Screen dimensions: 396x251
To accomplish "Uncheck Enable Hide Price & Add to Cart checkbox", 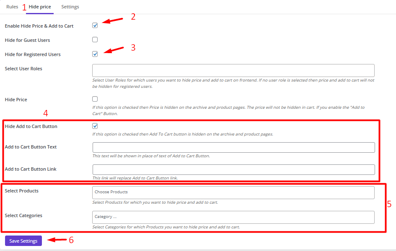I will [x=95, y=26].
